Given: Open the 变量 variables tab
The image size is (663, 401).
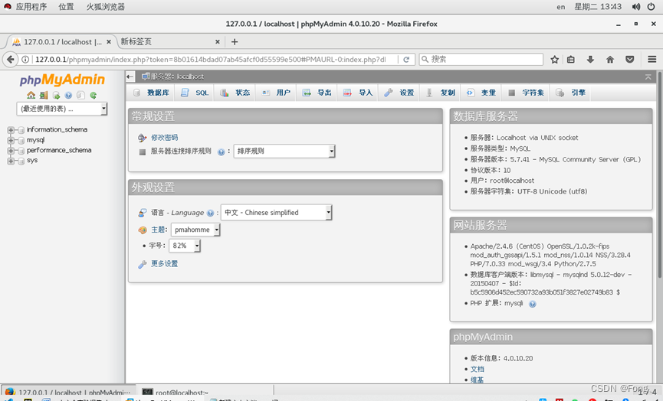Looking at the screenshot, I should pyautogui.click(x=481, y=93).
